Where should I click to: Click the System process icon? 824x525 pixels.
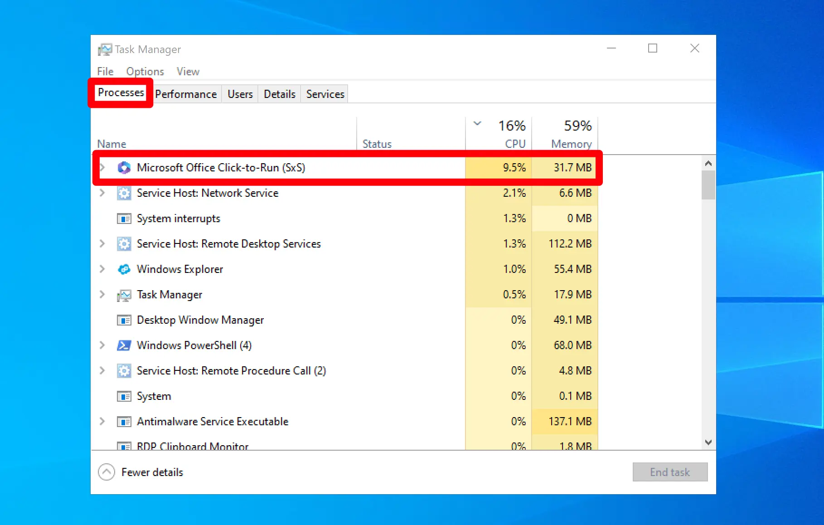(124, 396)
